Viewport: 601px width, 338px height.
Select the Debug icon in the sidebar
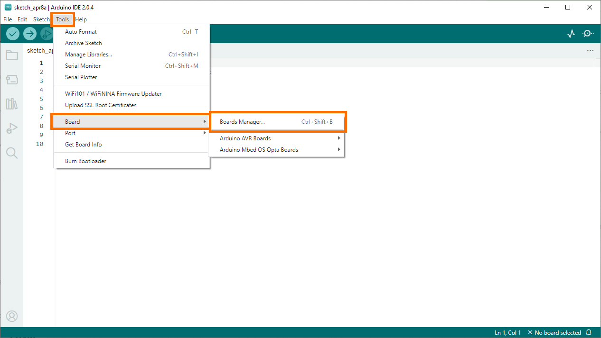pos(12,128)
